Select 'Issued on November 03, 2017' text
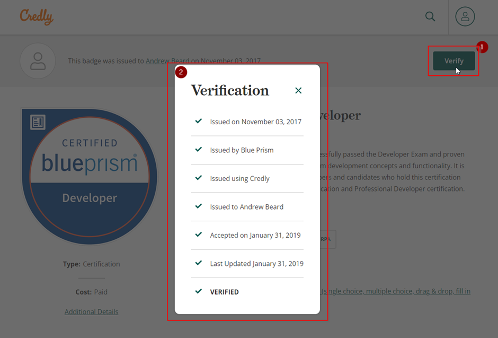This screenshot has width=498, height=338. tap(256, 122)
